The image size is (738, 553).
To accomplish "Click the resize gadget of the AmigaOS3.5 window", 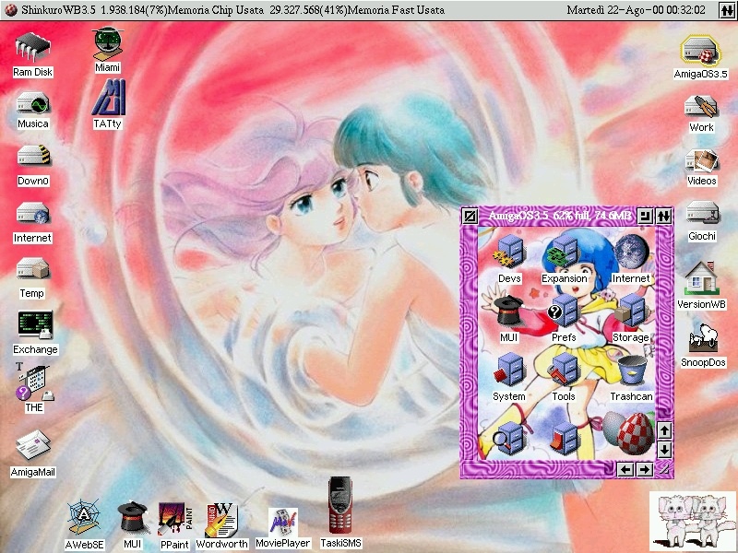I will pyautogui.click(x=664, y=469).
